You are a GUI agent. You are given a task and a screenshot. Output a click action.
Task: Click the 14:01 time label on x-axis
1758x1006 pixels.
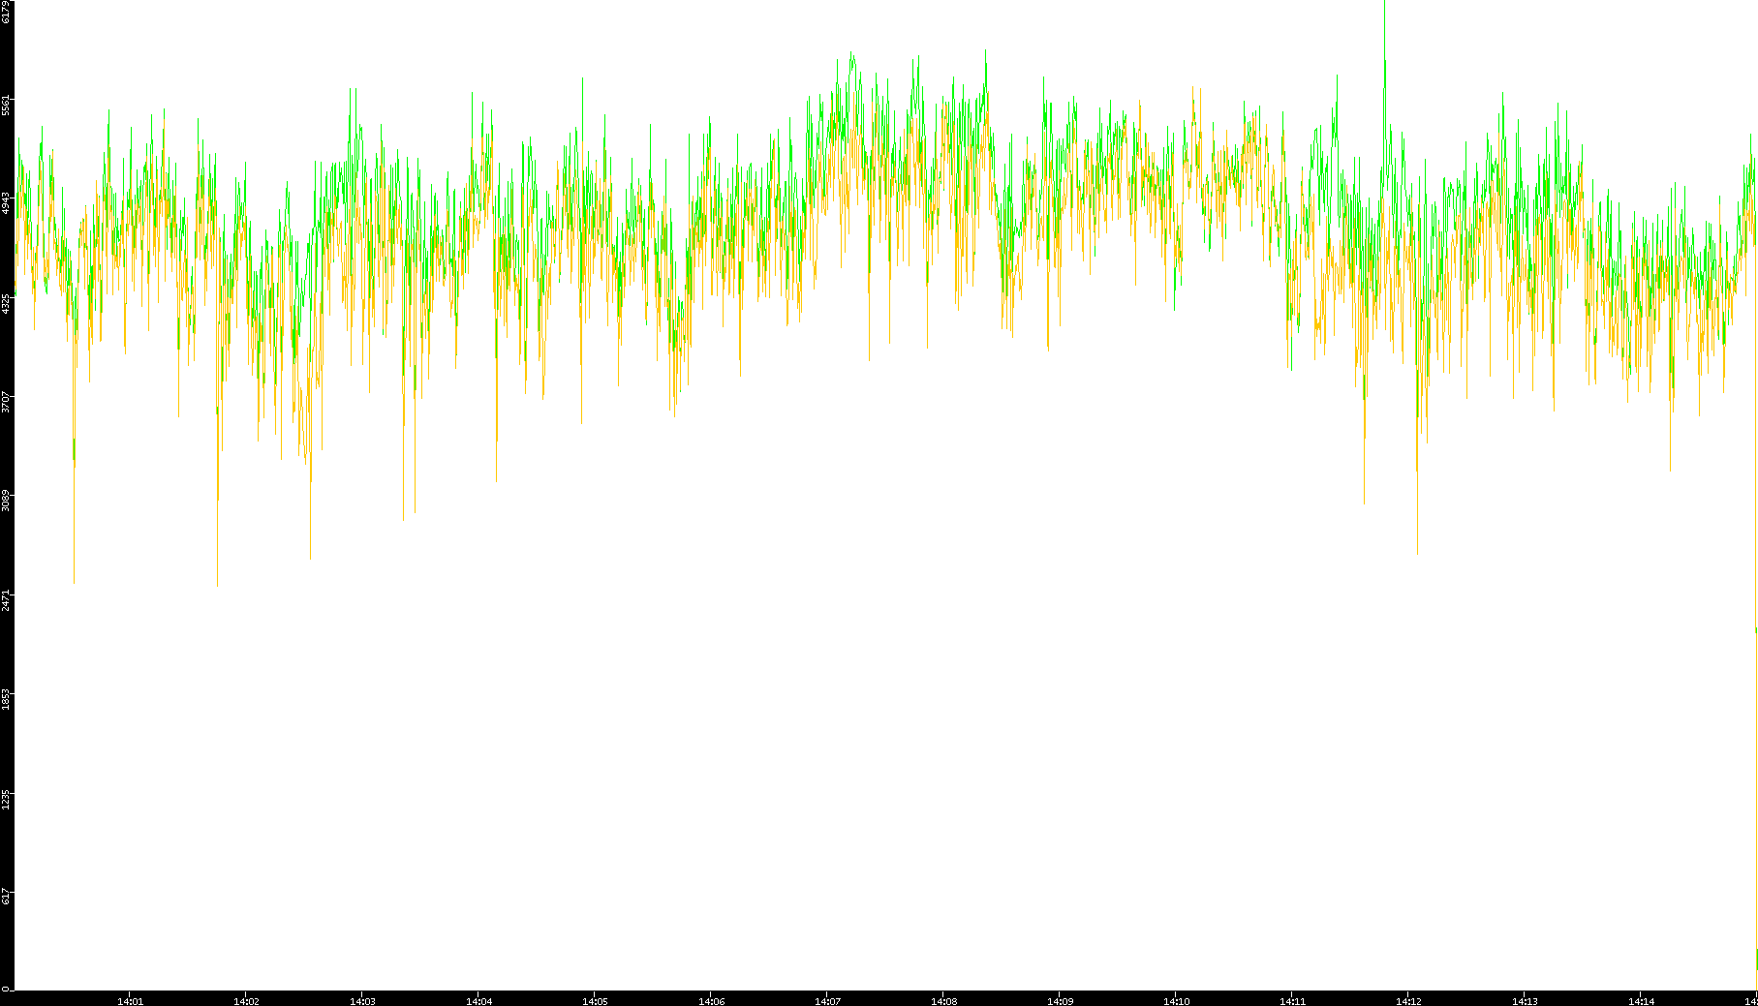[x=130, y=1001]
